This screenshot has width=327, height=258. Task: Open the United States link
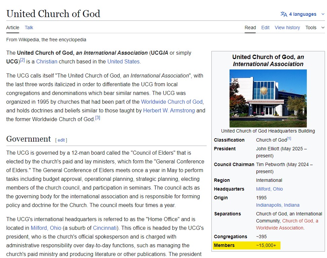coord(123,62)
